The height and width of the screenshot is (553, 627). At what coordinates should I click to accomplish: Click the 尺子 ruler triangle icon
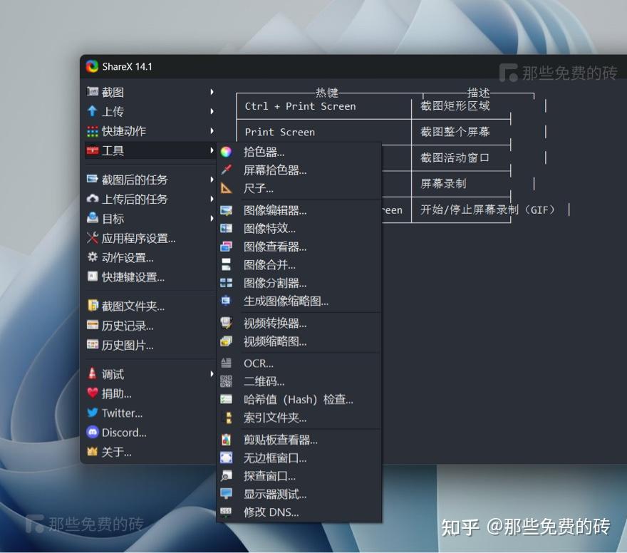coord(226,188)
